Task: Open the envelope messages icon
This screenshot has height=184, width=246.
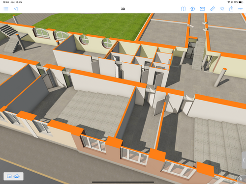Action: [x=202, y=9]
